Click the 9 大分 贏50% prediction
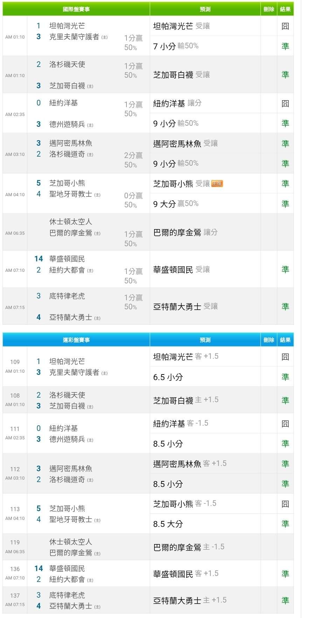The width and height of the screenshot is (310, 618). coord(176,204)
